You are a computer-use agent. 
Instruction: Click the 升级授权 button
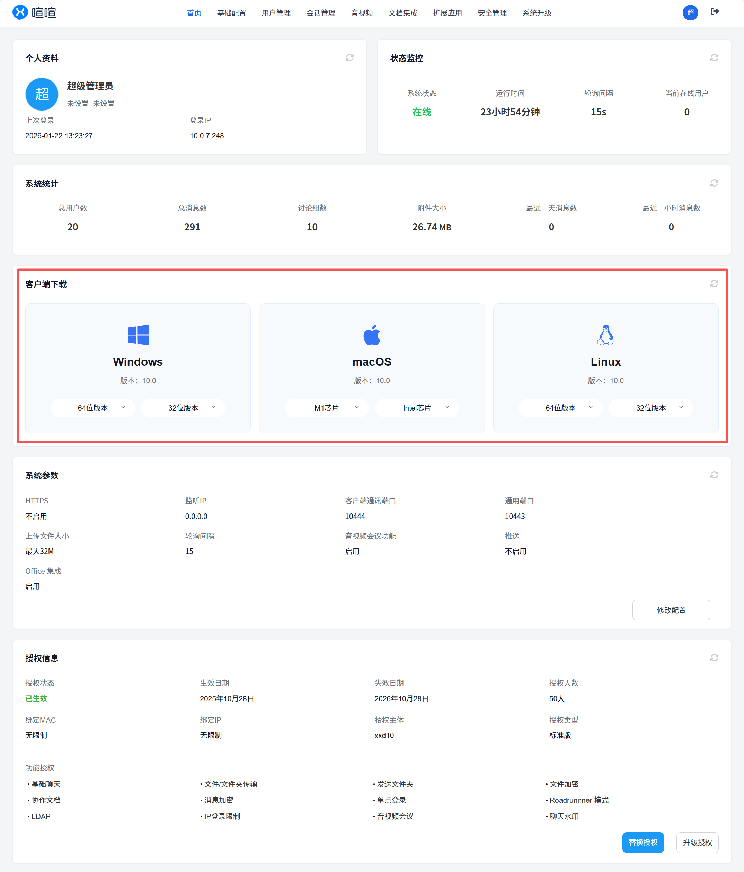[x=697, y=842]
